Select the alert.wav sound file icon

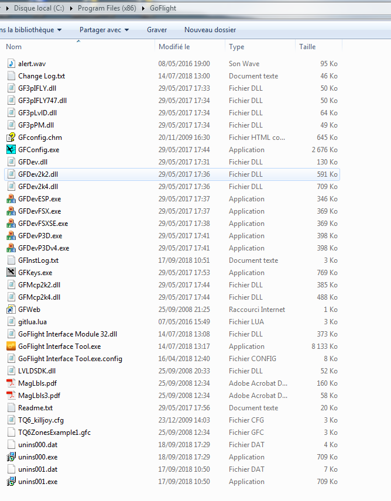[11, 64]
